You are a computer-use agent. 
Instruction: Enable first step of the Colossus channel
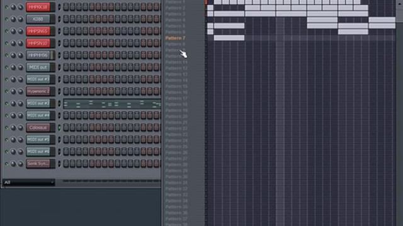[66, 127]
